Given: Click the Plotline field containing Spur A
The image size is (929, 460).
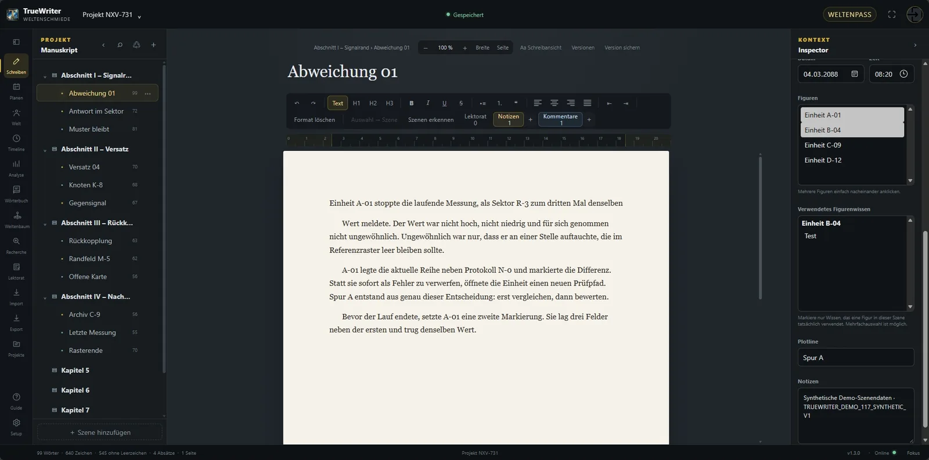Looking at the screenshot, I should click(x=856, y=357).
